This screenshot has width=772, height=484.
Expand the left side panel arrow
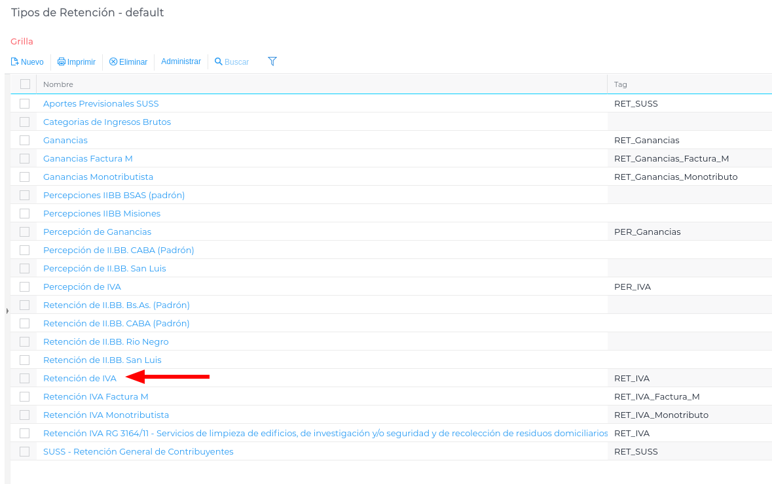point(7,311)
